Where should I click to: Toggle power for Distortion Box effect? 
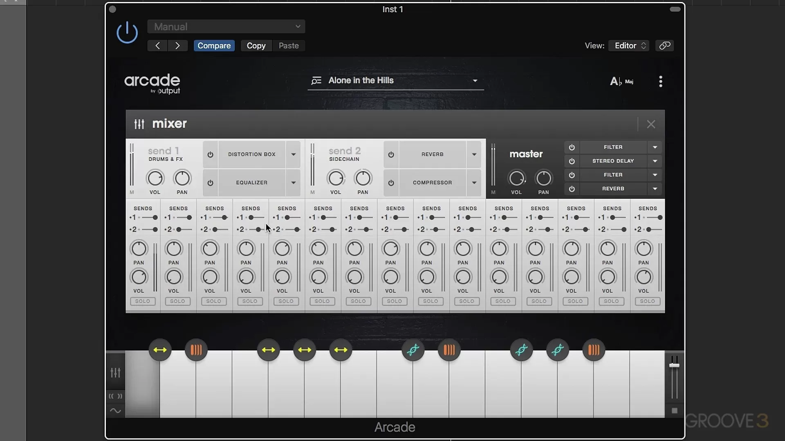[x=210, y=155]
